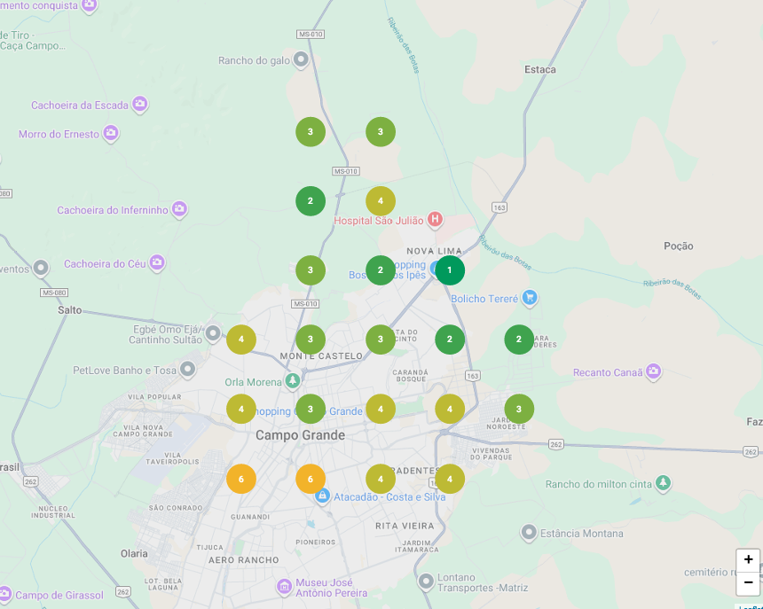Select the PetLove Banho e Tosa pin
Screen dimensions: 763x609
(x=187, y=369)
